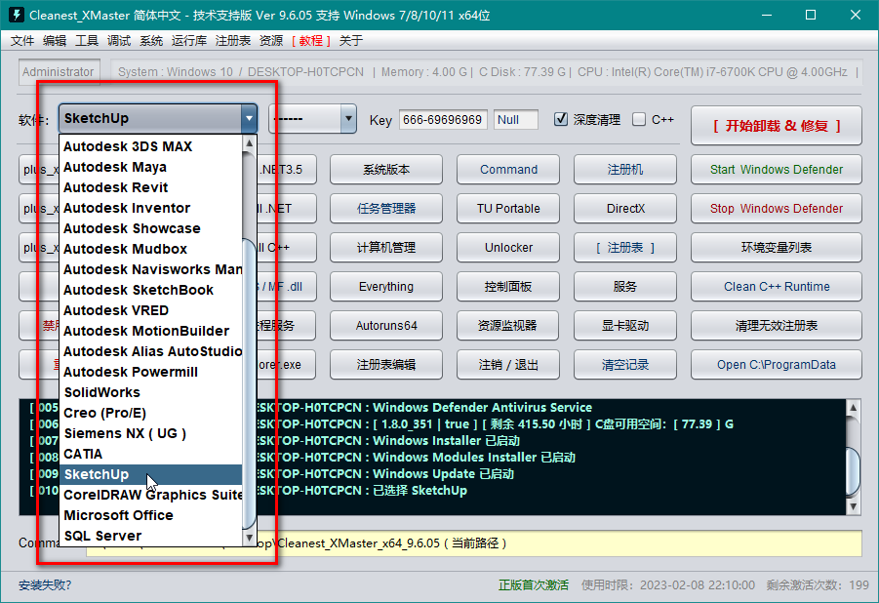Launch TU Portable
The image size is (879, 603).
click(x=508, y=209)
